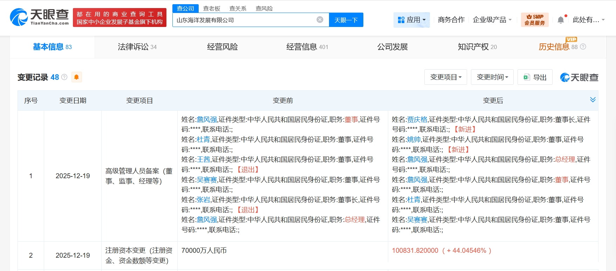Open the 变更时间 filter dropdown
The width and height of the screenshot is (616, 271).
click(x=492, y=77)
